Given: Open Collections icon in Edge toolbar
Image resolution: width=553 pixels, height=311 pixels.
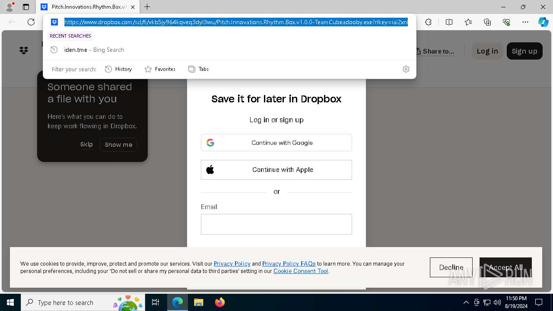Looking at the screenshot, I should click(487, 22).
